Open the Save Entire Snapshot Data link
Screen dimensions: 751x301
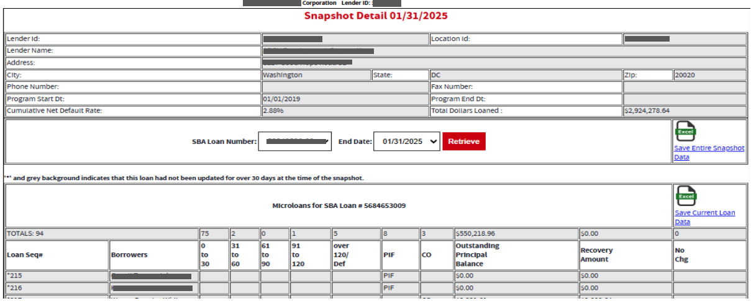(x=709, y=153)
